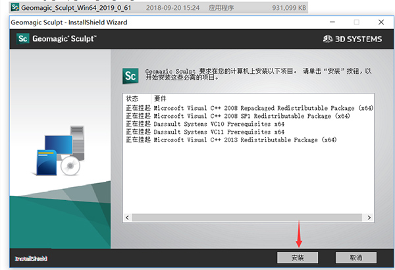The height and width of the screenshot is (270, 395).
Task: Click the Sc Geomagic Sculpt header logo
Action: click(x=57, y=39)
